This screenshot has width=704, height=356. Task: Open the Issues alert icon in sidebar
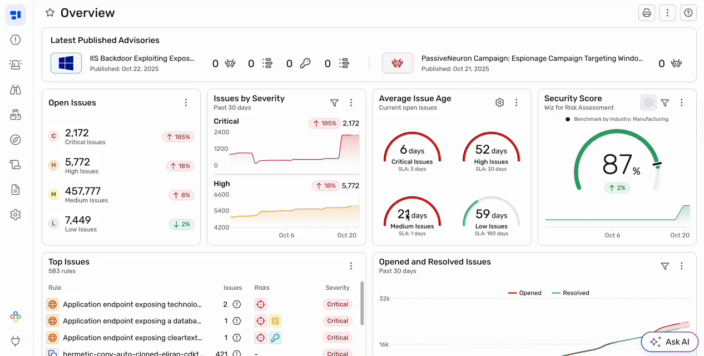tap(16, 39)
